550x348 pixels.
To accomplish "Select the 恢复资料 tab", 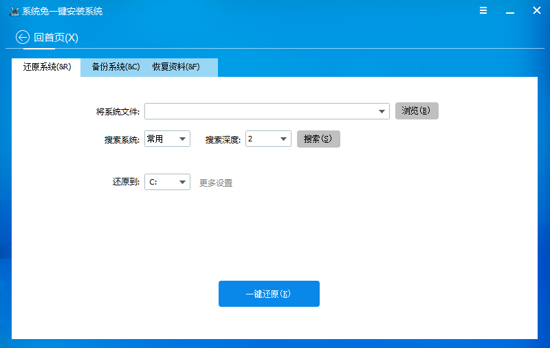I will tap(176, 67).
